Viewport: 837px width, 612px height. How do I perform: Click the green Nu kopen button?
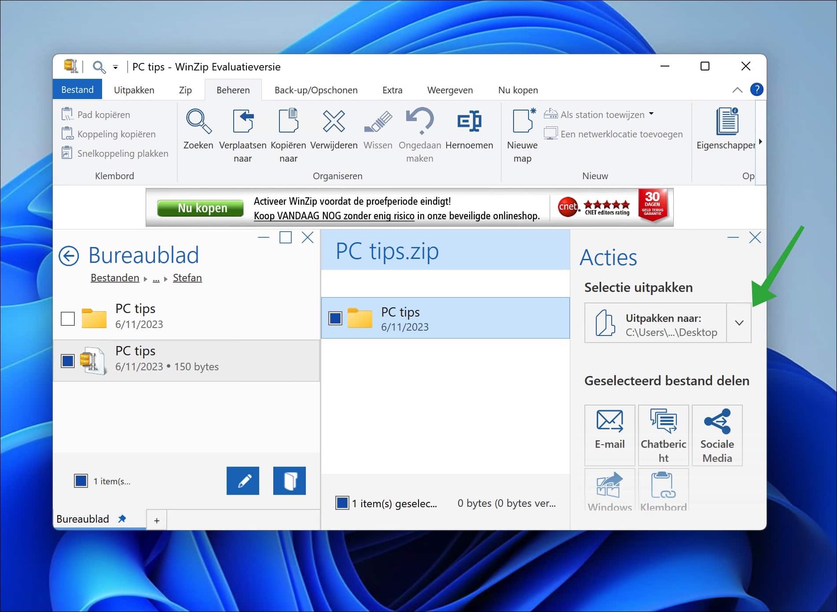click(200, 207)
